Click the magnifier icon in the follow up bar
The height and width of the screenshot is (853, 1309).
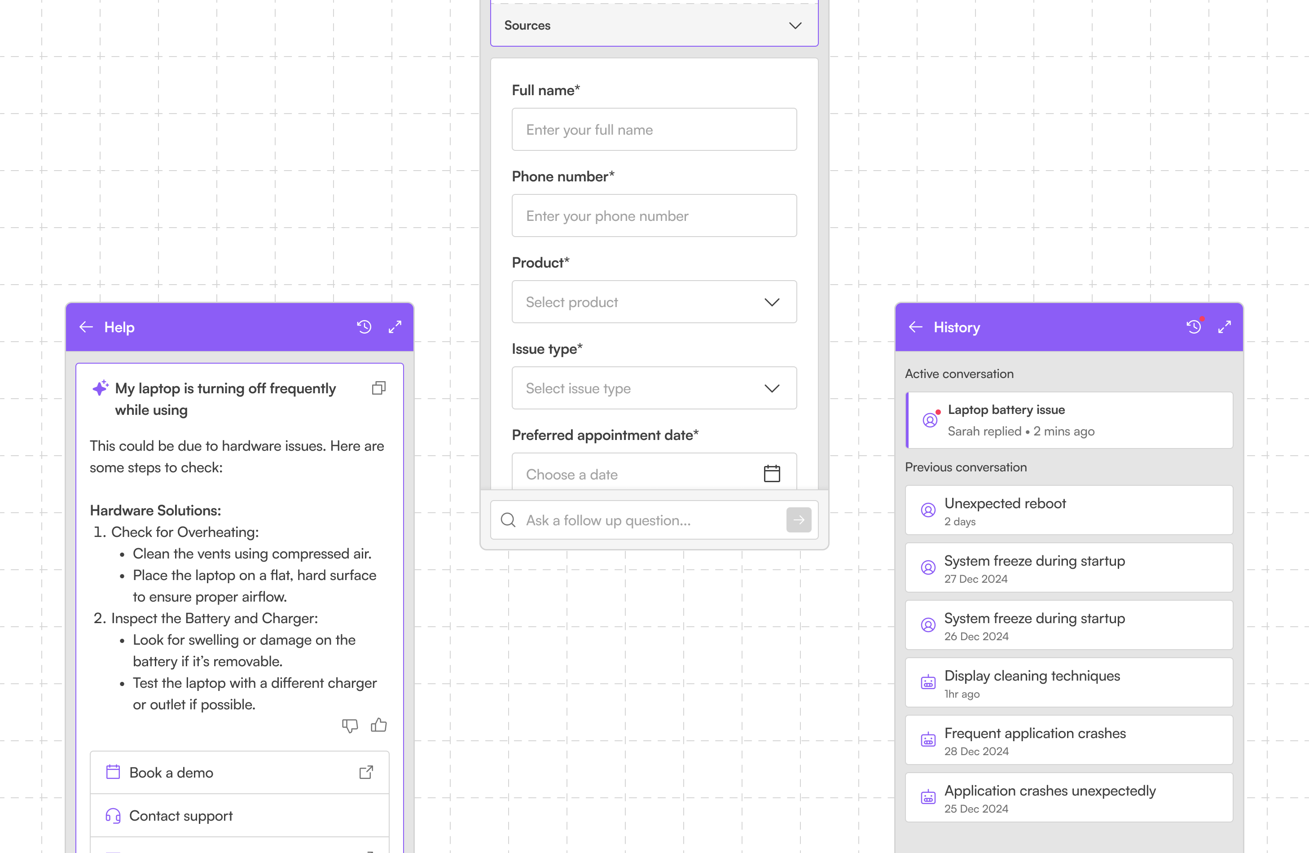click(508, 520)
